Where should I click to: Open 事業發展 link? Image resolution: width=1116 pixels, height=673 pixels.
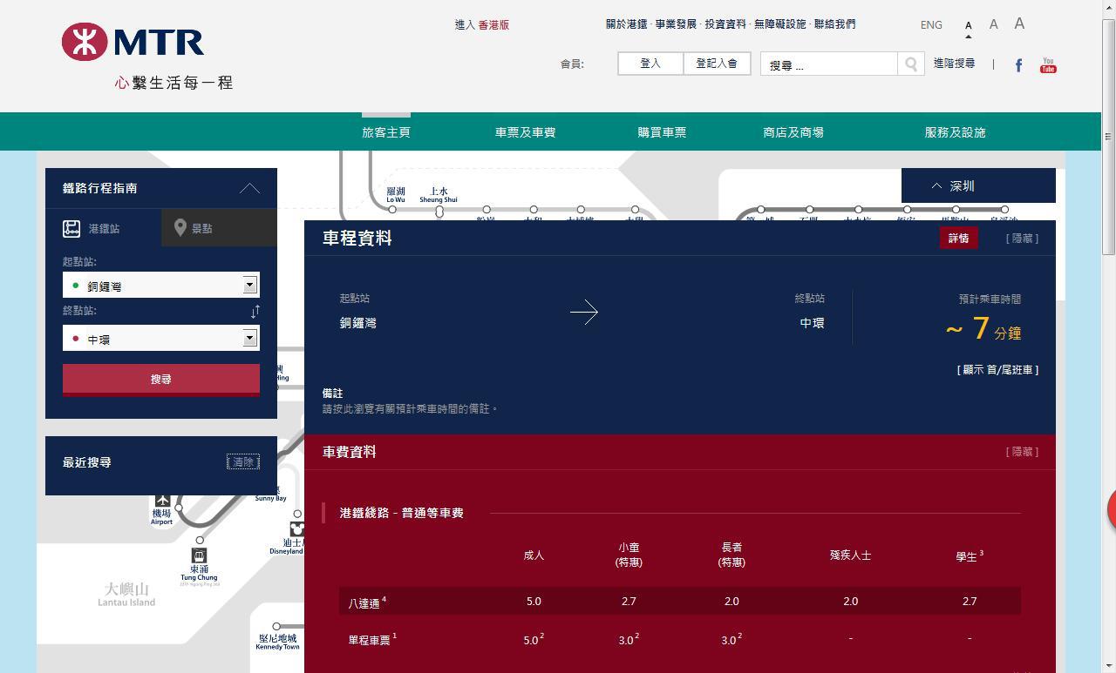click(x=676, y=24)
